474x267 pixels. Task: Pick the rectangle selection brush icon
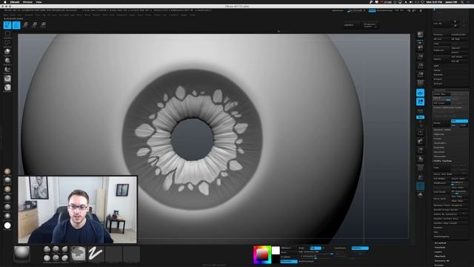(x=7, y=34)
